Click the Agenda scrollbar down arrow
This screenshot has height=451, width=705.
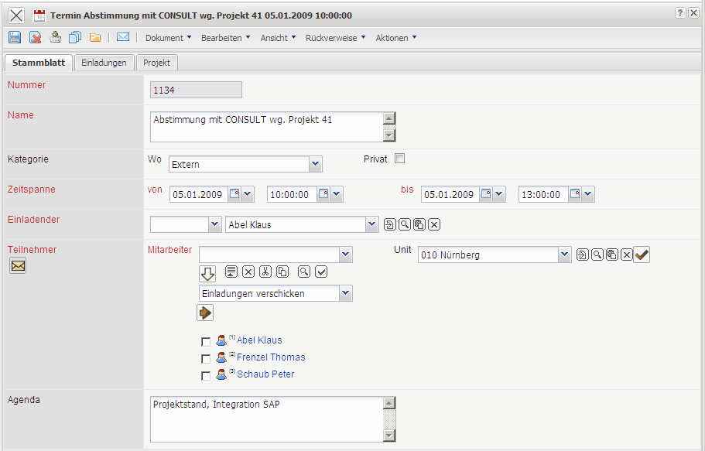389,436
